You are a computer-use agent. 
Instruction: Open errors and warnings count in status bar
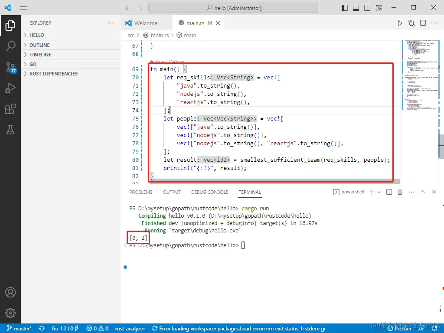tap(98, 329)
